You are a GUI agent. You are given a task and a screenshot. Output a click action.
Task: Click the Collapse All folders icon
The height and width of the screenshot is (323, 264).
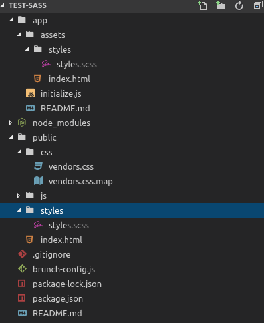tap(258, 5)
